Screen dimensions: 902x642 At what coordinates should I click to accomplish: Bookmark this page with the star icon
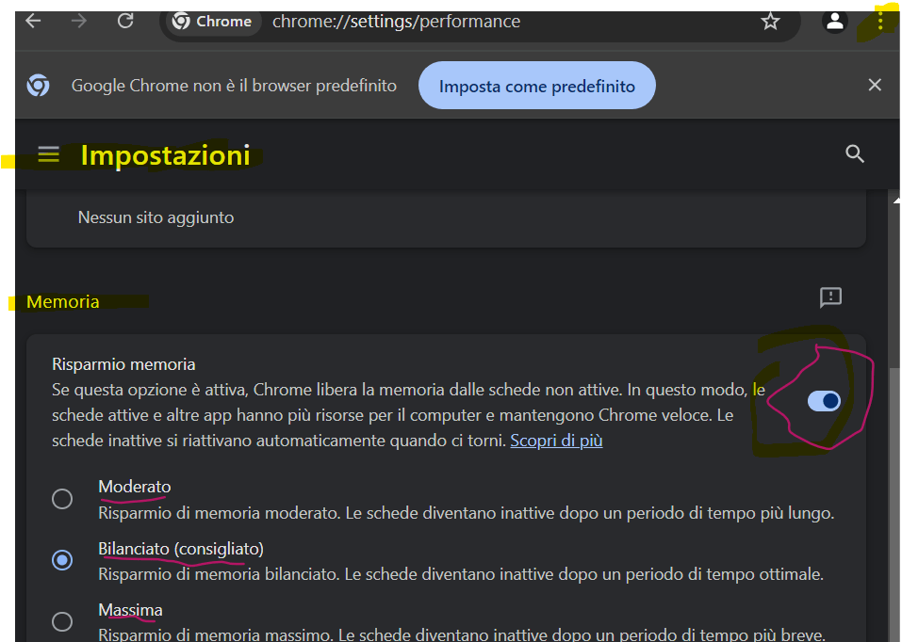(770, 21)
